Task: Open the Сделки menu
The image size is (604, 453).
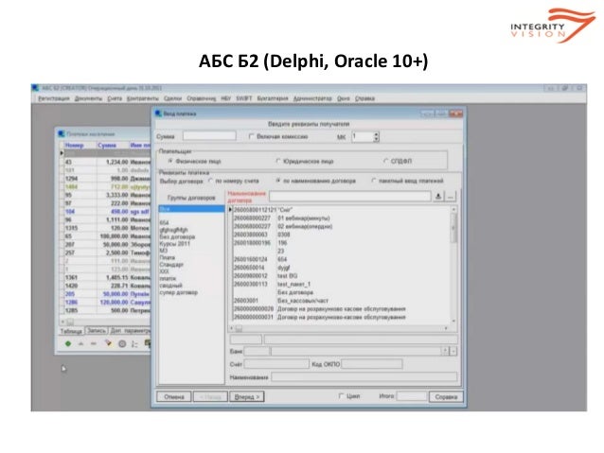Action: (172, 98)
